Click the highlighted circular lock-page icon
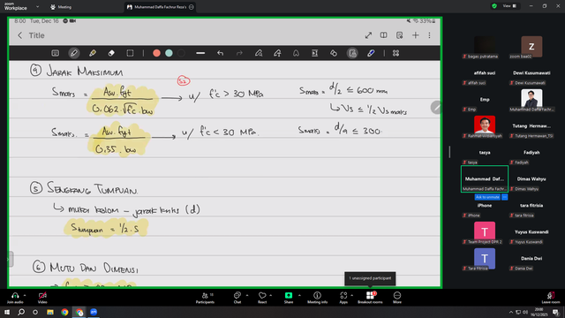This screenshot has height=318, width=565. (352, 53)
